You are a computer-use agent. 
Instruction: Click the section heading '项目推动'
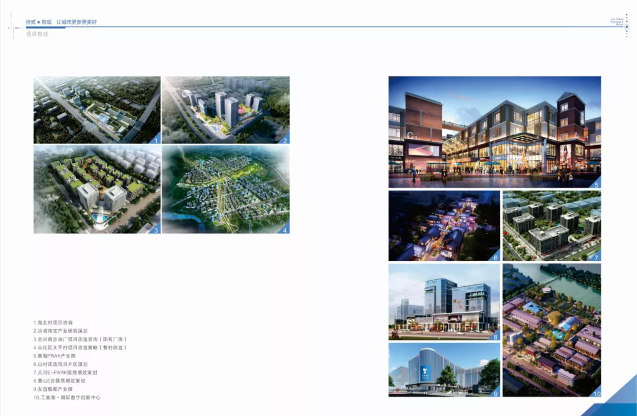click(37, 34)
